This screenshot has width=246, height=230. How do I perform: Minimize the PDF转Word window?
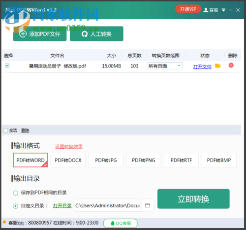[231, 10]
